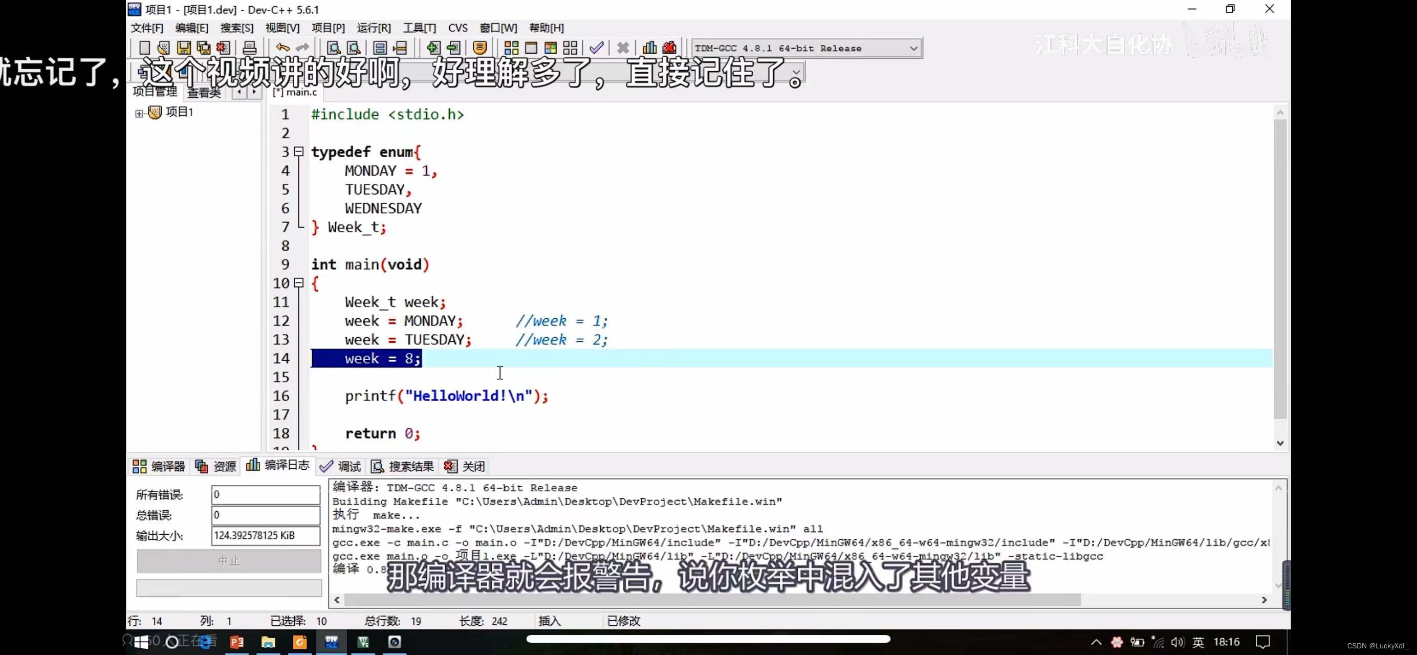Open the 项目[P] menu

[328, 28]
